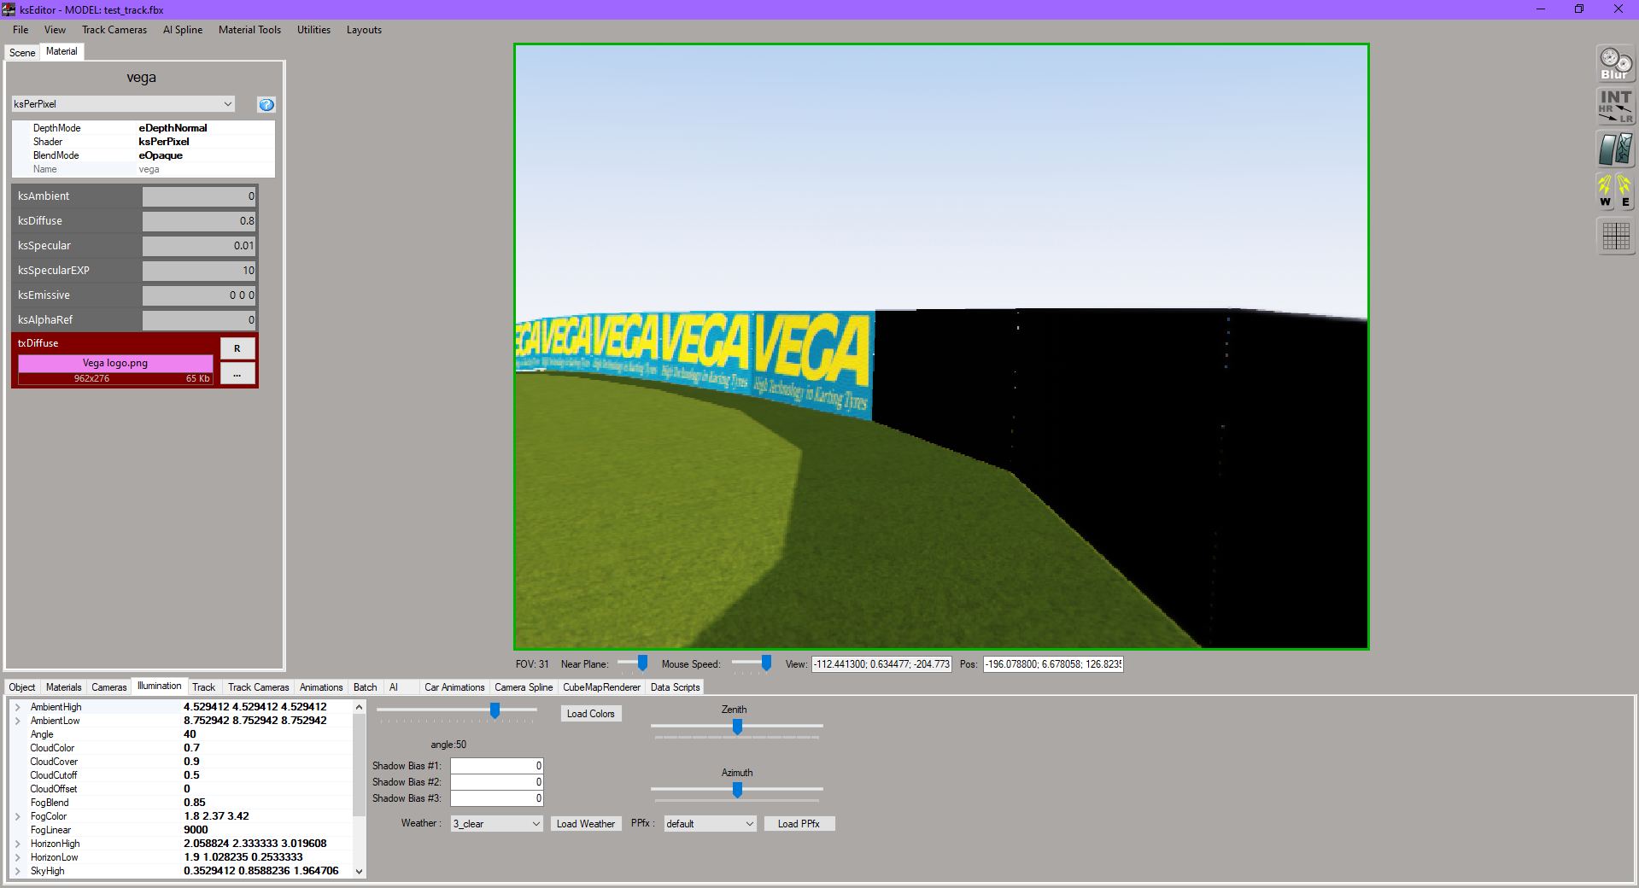
Task: Expand the FogColor row
Action: click(17, 816)
